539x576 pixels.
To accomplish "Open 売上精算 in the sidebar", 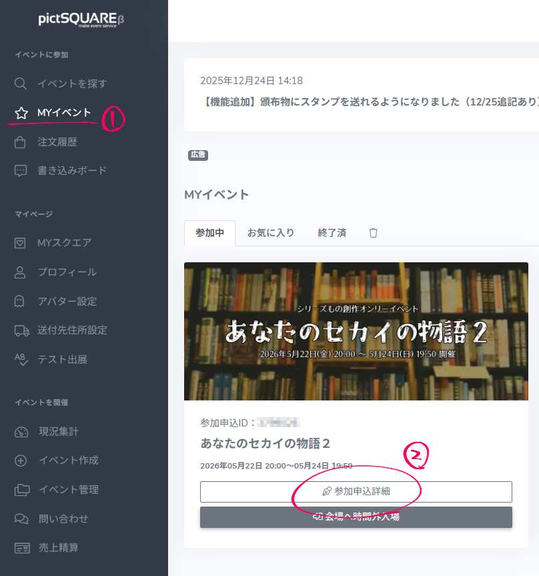I will click(x=58, y=548).
